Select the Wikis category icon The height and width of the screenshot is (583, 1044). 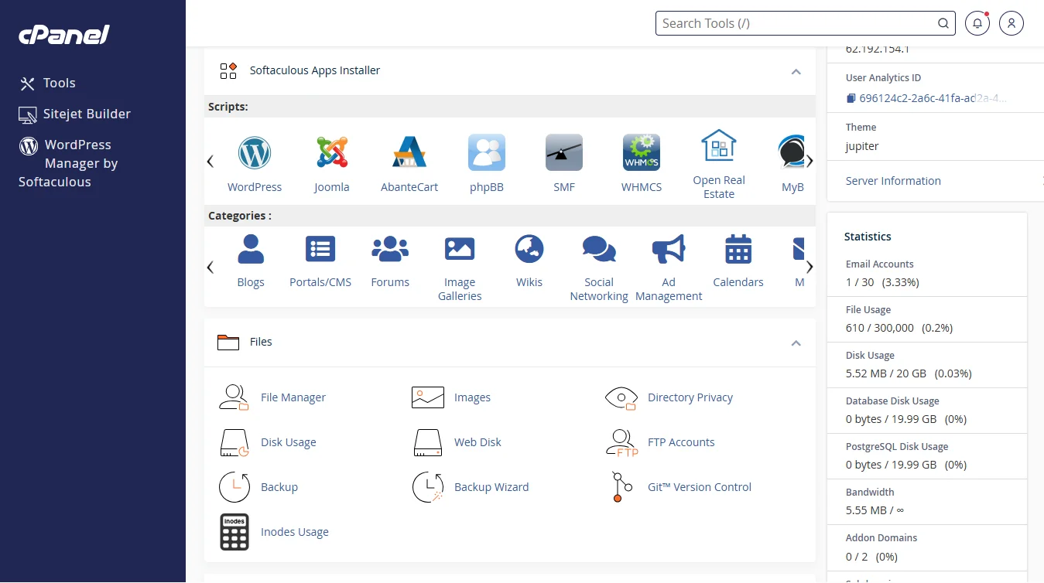[x=529, y=249]
